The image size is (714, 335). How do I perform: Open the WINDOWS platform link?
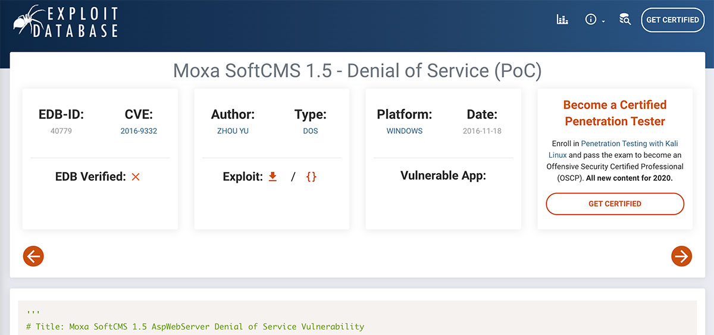[x=405, y=131]
